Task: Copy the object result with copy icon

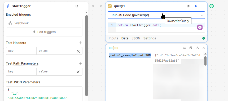Action: point(191,48)
